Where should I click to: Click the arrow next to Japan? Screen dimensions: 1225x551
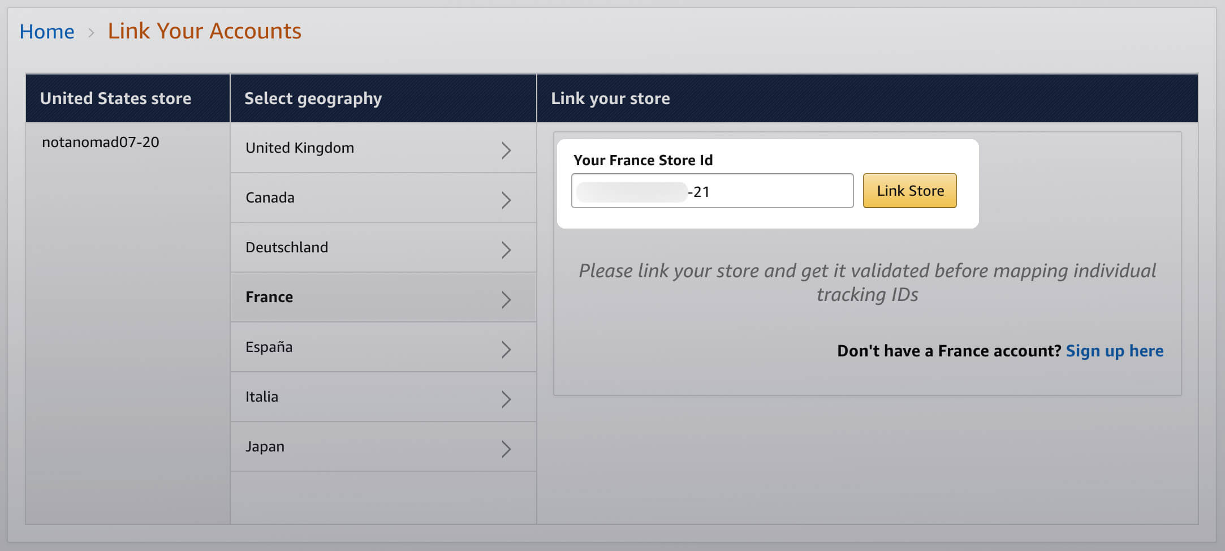(506, 449)
